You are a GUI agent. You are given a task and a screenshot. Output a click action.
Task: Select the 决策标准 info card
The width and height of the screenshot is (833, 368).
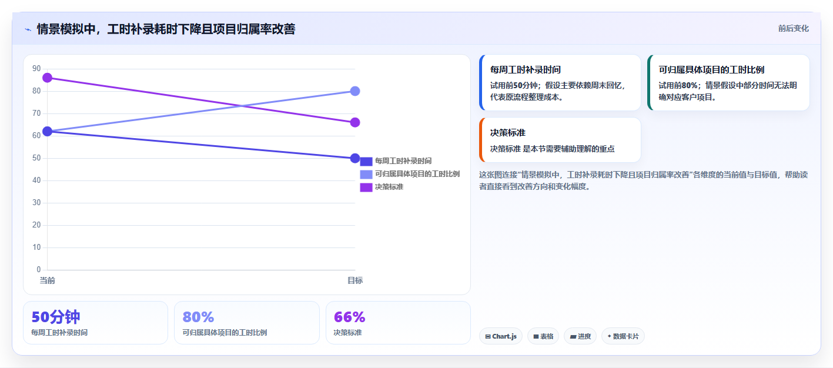[560, 140]
